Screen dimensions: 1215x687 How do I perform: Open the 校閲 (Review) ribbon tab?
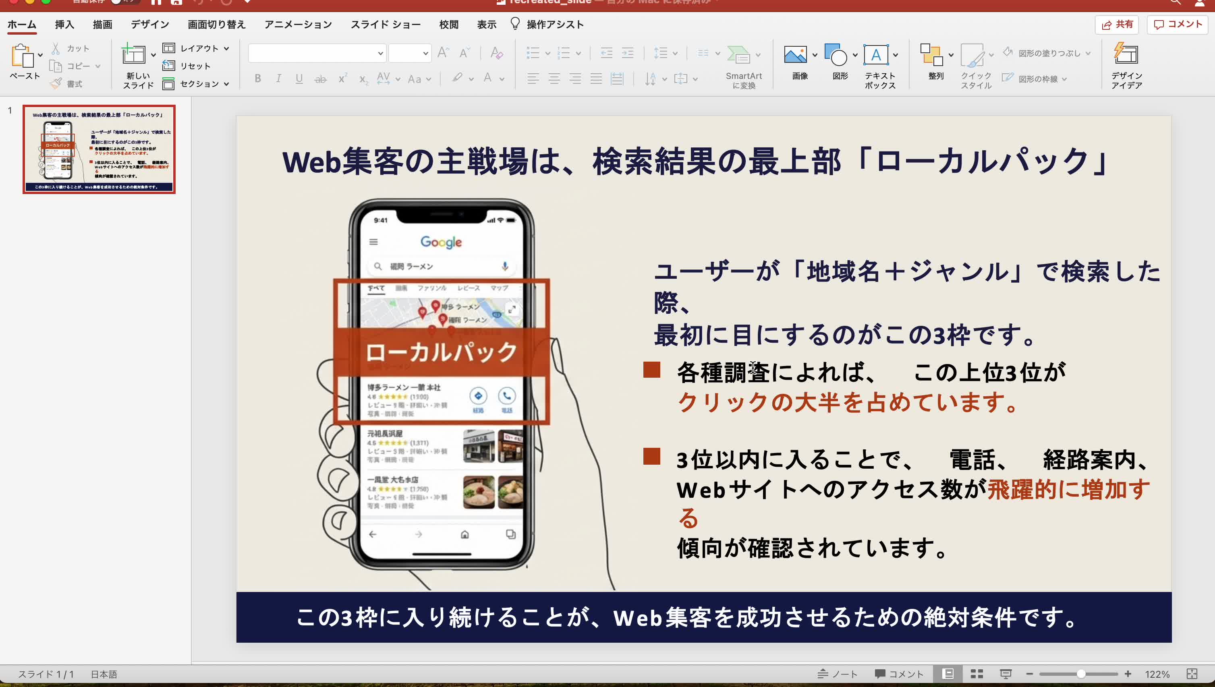pos(448,24)
